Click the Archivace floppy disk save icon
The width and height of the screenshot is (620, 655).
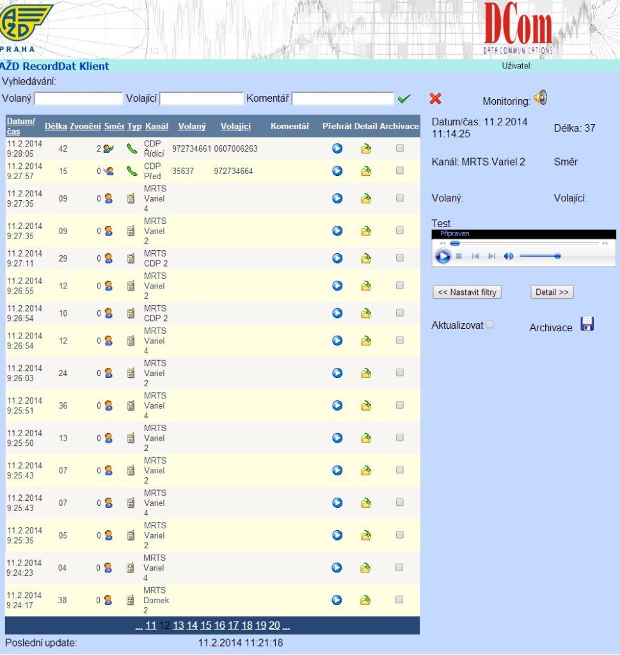pos(587,324)
